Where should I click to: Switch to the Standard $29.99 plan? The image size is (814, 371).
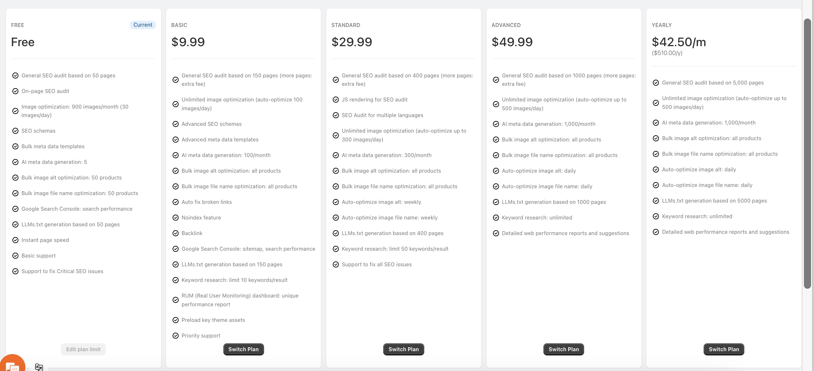click(403, 349)
